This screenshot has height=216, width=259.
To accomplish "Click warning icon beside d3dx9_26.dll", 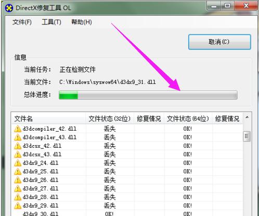I will (18, 180).
